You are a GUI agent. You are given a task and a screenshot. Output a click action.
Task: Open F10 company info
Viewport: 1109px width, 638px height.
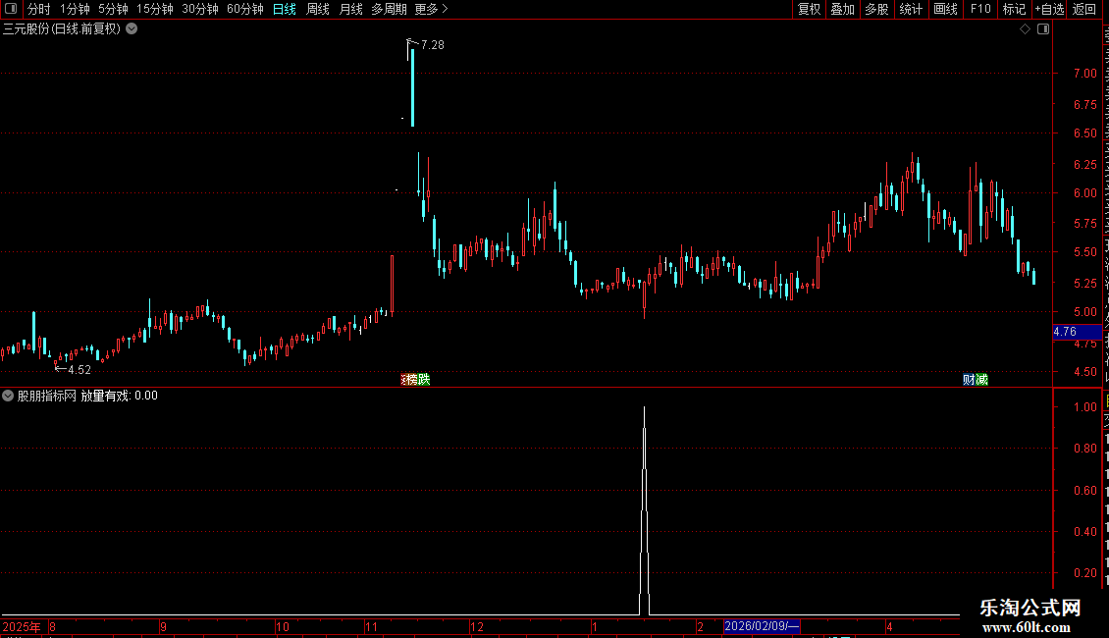(x=980, y=9)
